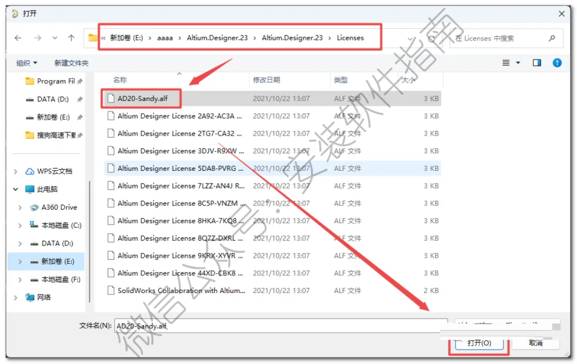The width and height of the screenshot is (577, 364).
Task: Open help with the blue question icon
Action: (557, 63)
